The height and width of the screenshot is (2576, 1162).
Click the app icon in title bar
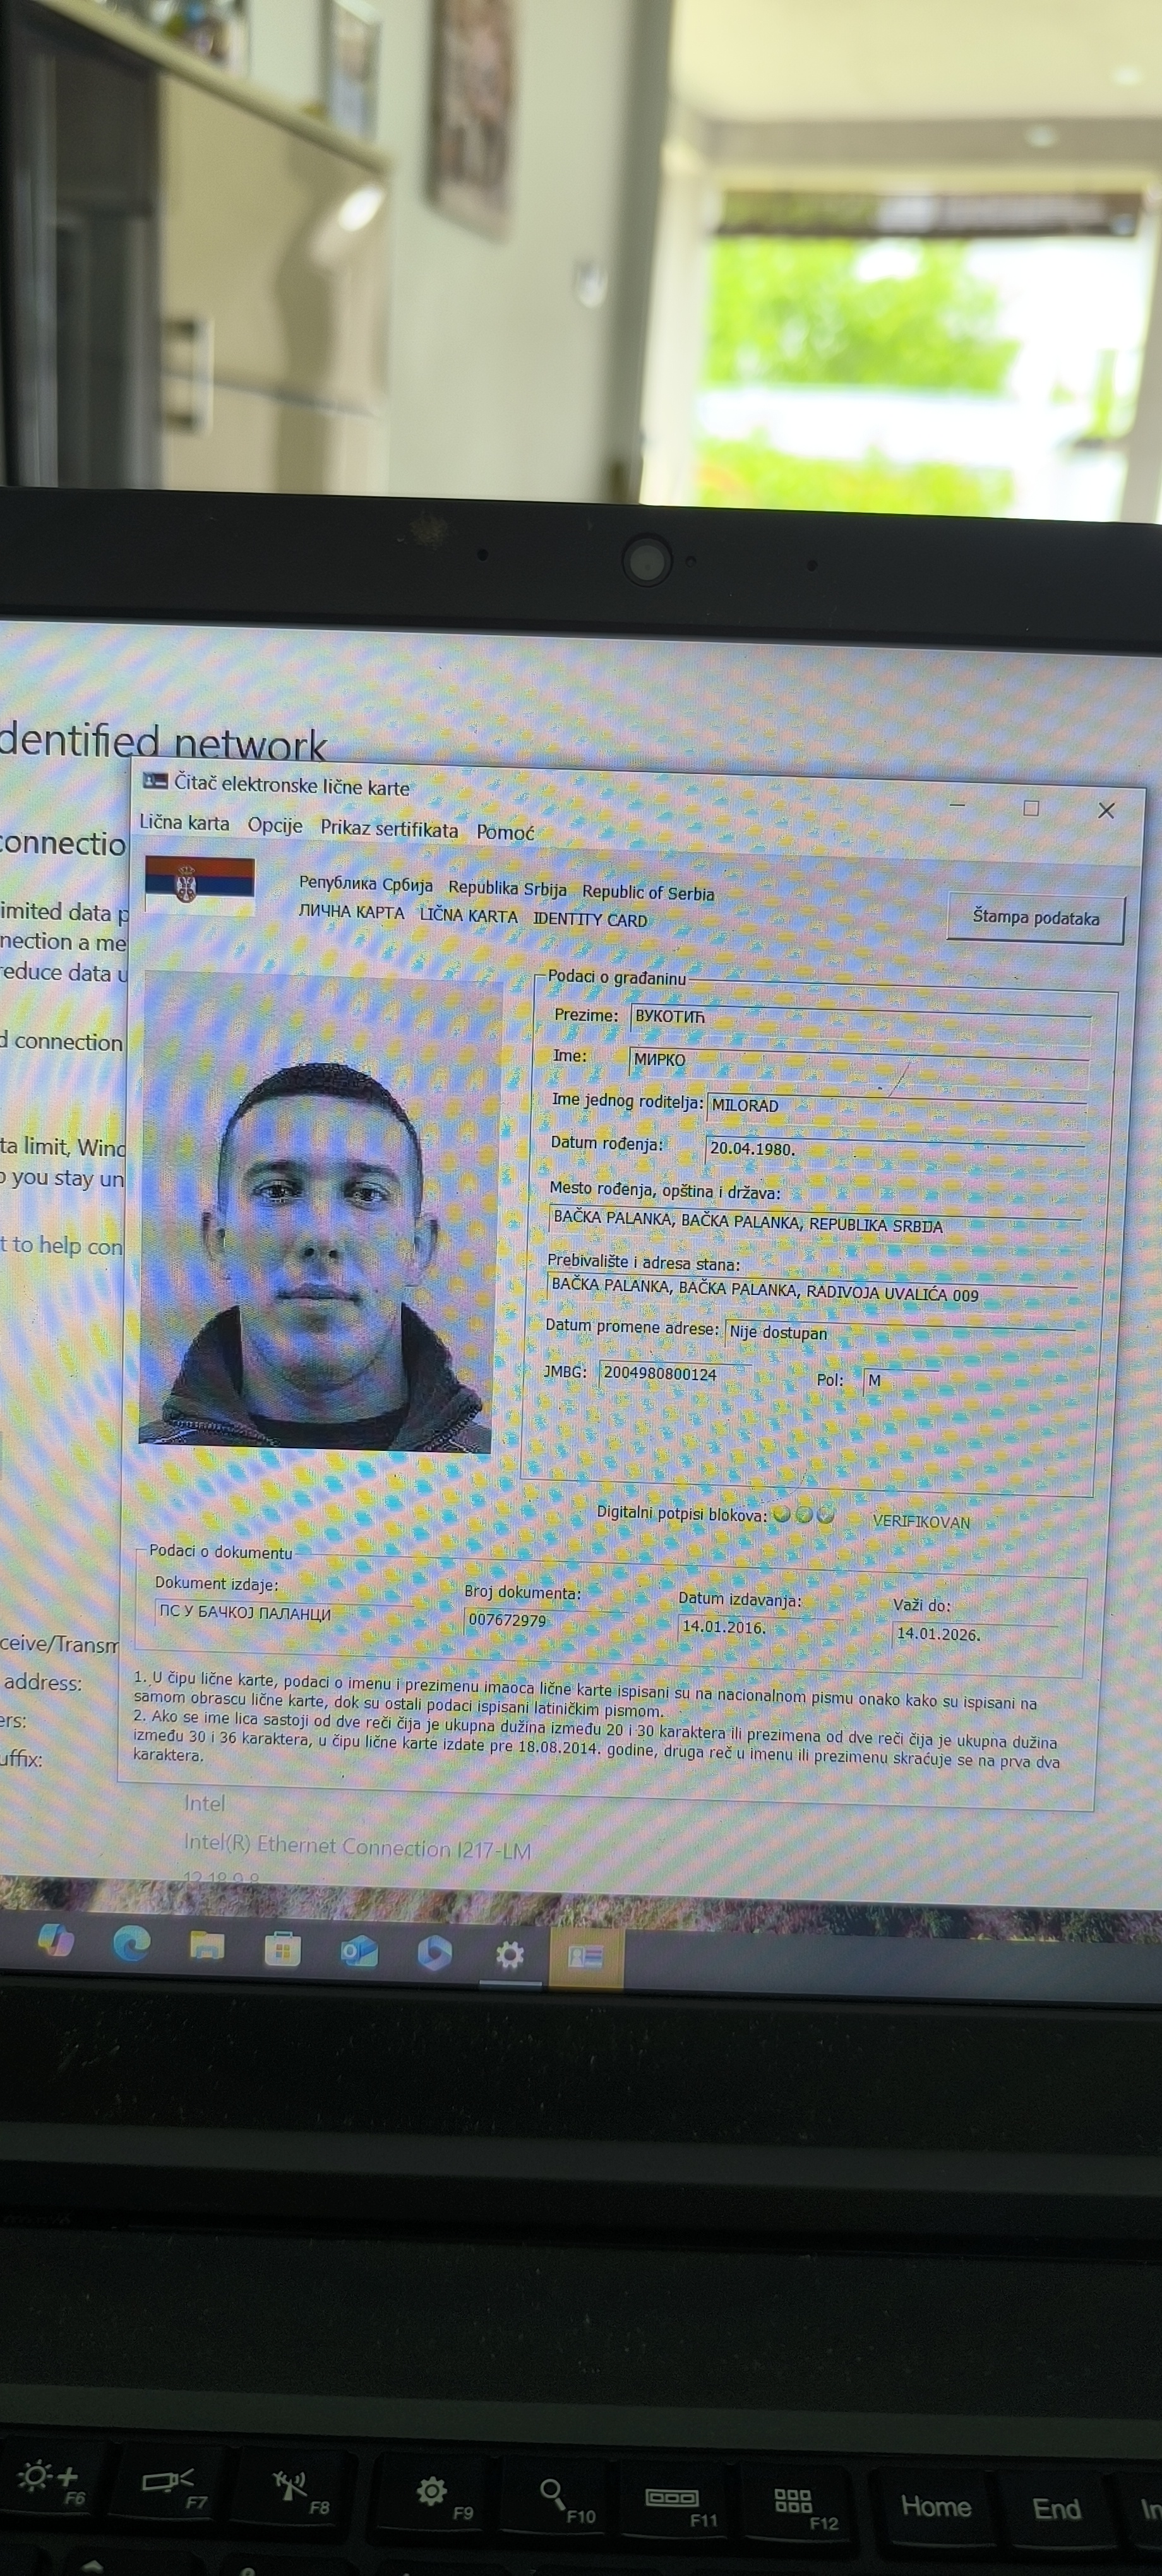coord(155,780)
